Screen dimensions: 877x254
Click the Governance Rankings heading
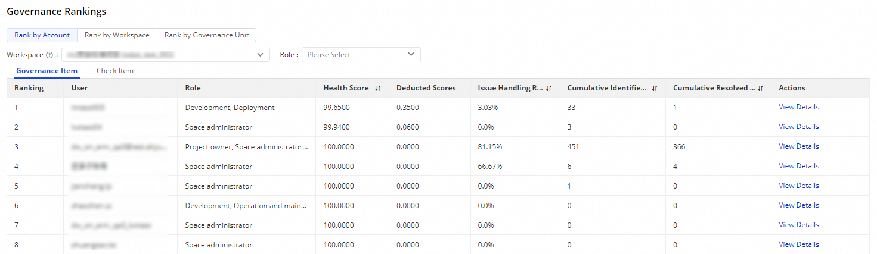tap(57, 11)
